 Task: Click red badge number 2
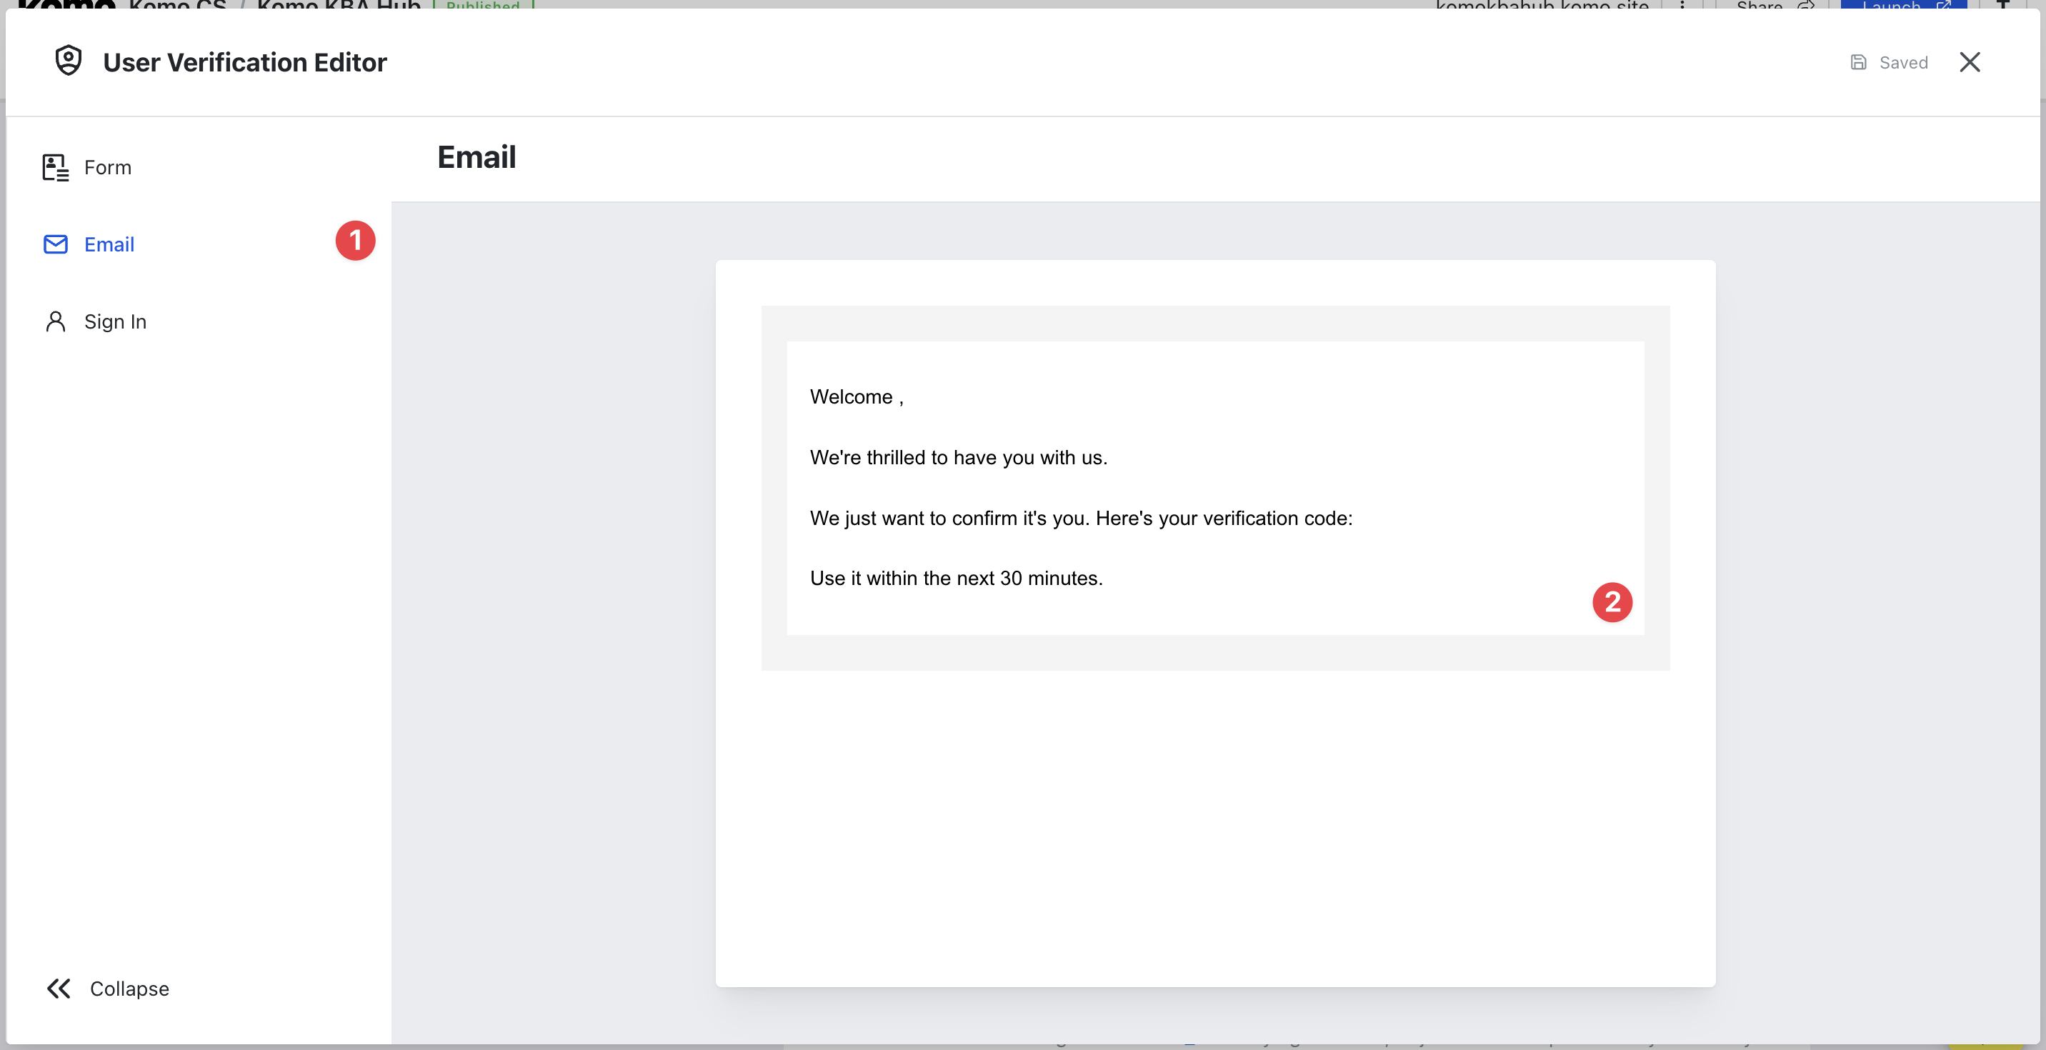coord(1612,602)
